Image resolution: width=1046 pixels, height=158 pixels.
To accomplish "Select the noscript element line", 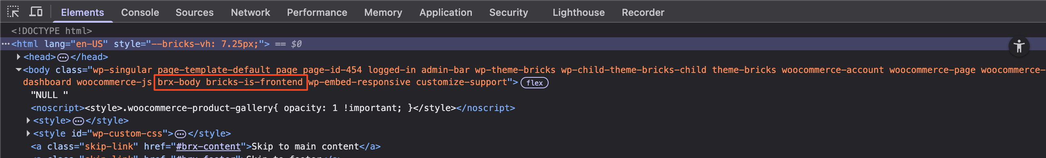I will click(x=273, y=108).
